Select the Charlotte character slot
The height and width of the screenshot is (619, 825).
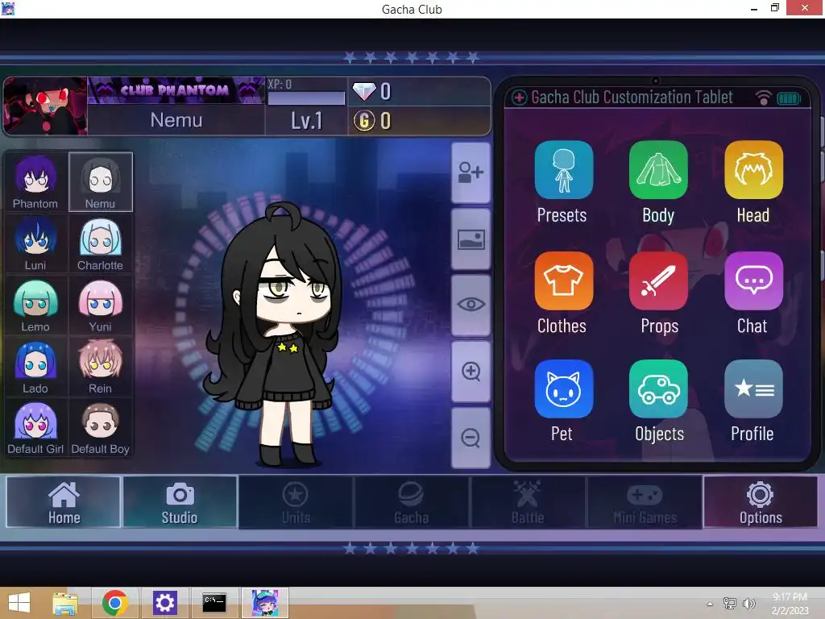(x=101, y=243)
